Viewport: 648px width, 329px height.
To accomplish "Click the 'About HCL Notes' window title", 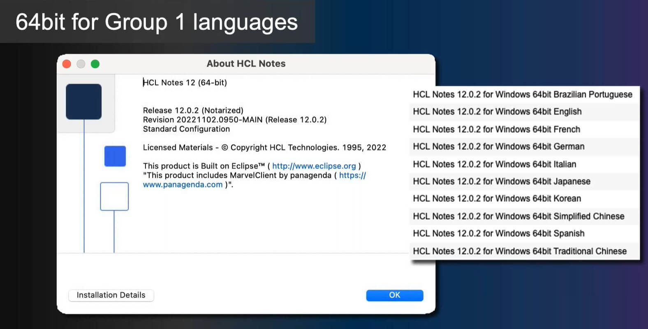I will tap(246, 64).
